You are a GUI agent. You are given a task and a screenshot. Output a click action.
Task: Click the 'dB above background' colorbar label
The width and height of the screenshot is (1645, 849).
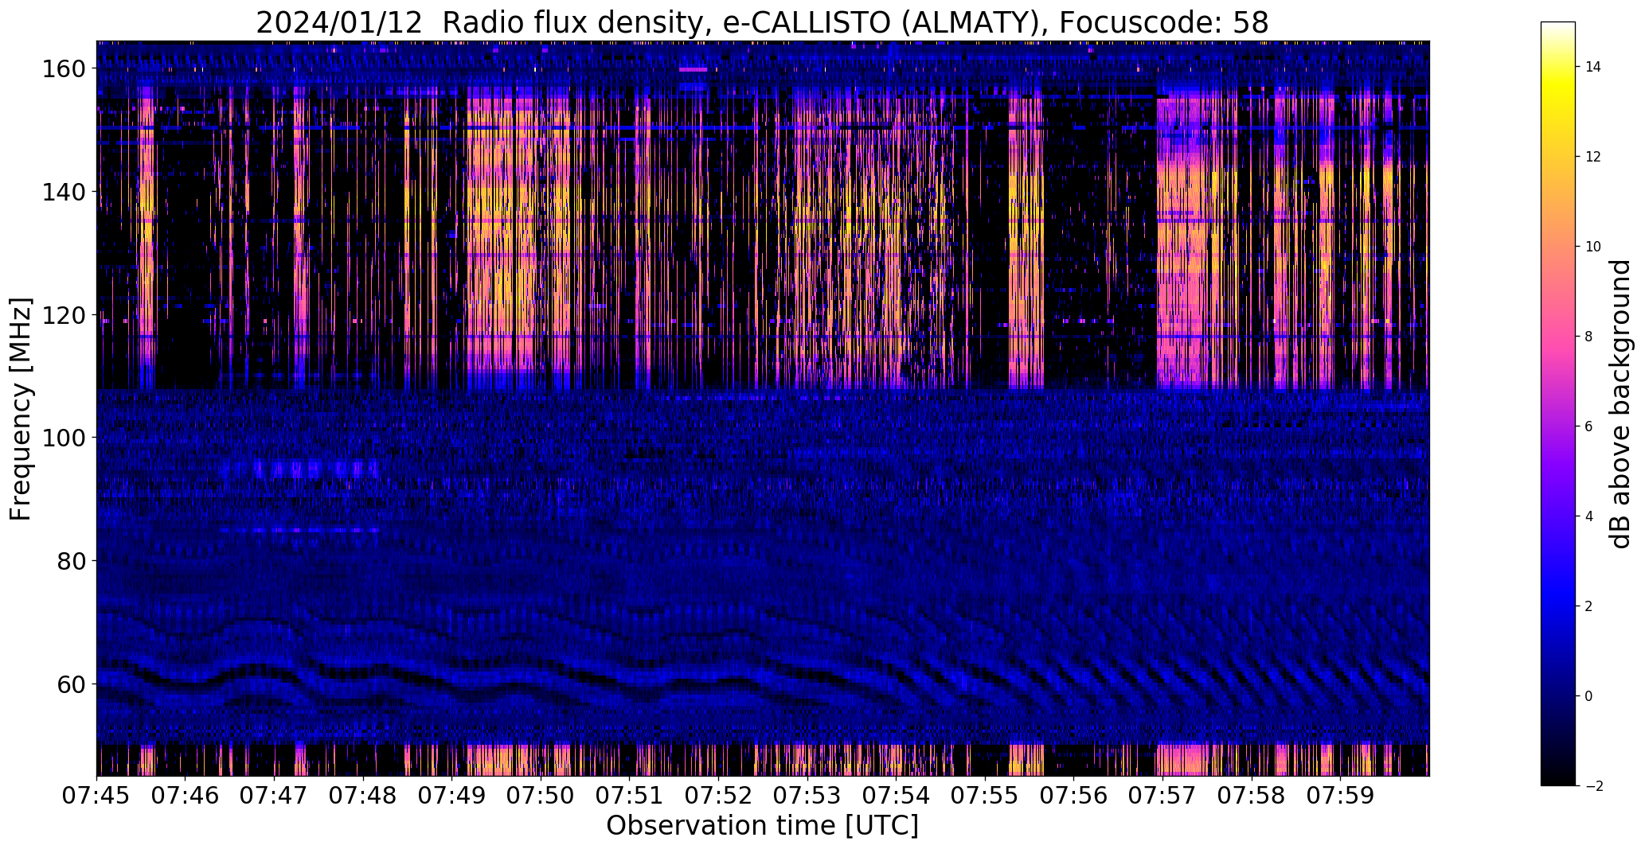(1620, 404)
